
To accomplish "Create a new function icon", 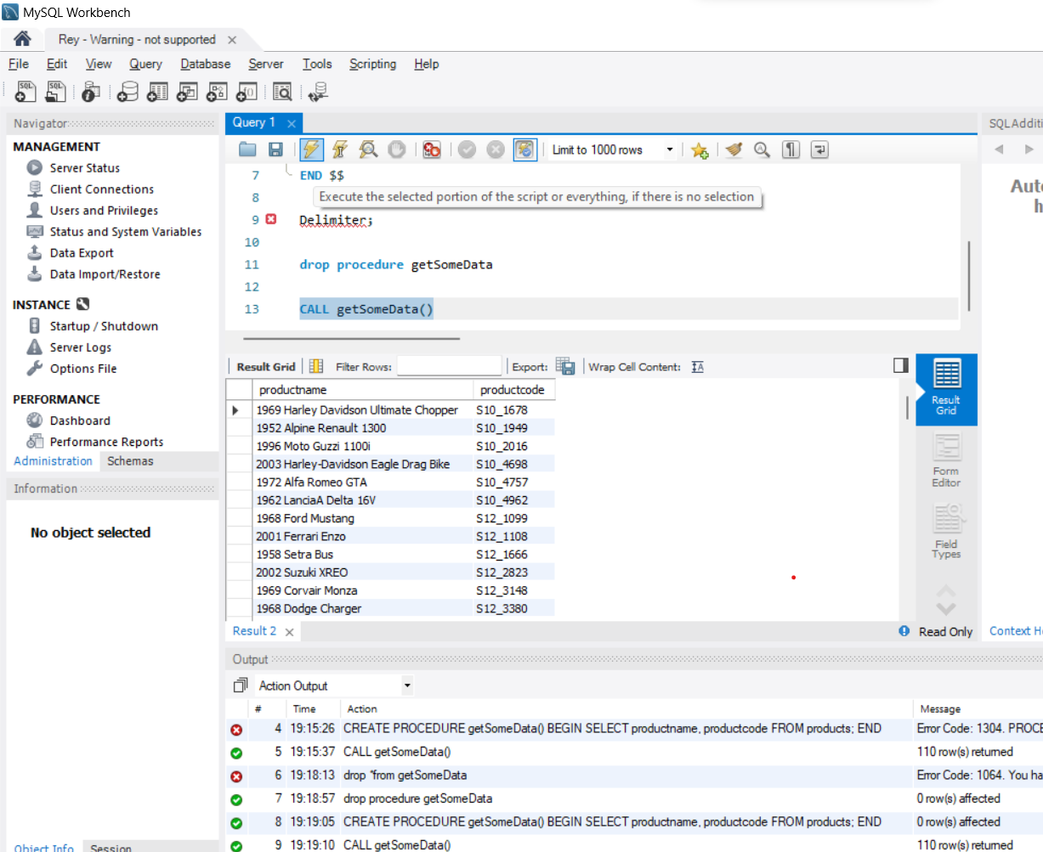I will click(247, 91).
